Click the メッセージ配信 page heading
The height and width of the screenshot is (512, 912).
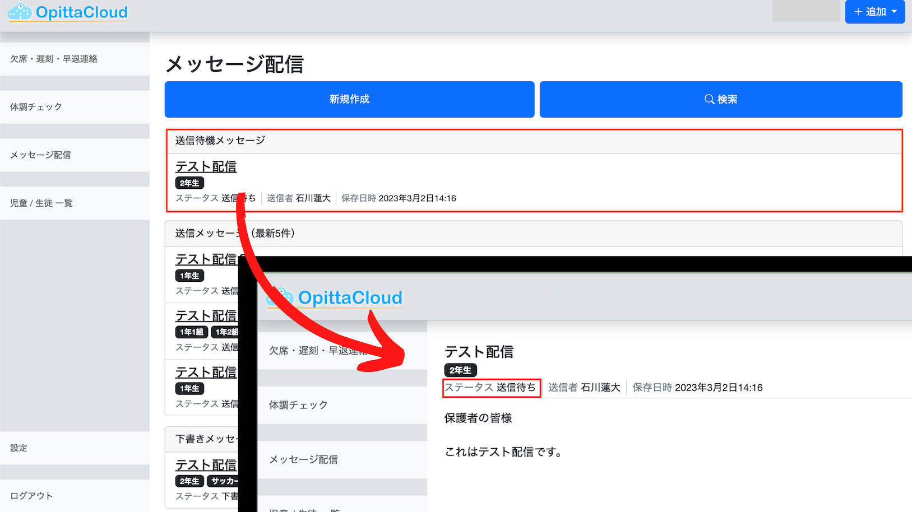coord(234,64)
